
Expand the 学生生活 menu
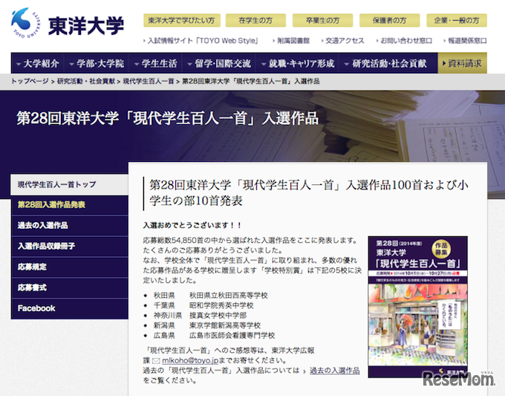[x=156, y=63]
